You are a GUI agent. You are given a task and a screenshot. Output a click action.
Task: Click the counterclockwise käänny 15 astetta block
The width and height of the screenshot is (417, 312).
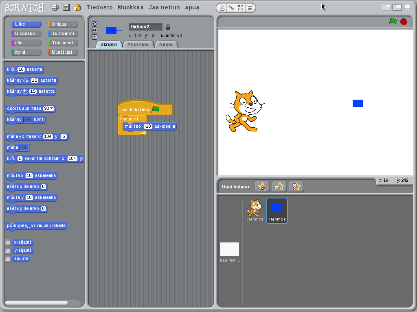(31, 92)
